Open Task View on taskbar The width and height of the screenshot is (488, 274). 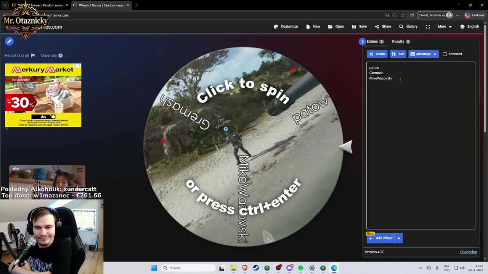click(x=222, y=268)
